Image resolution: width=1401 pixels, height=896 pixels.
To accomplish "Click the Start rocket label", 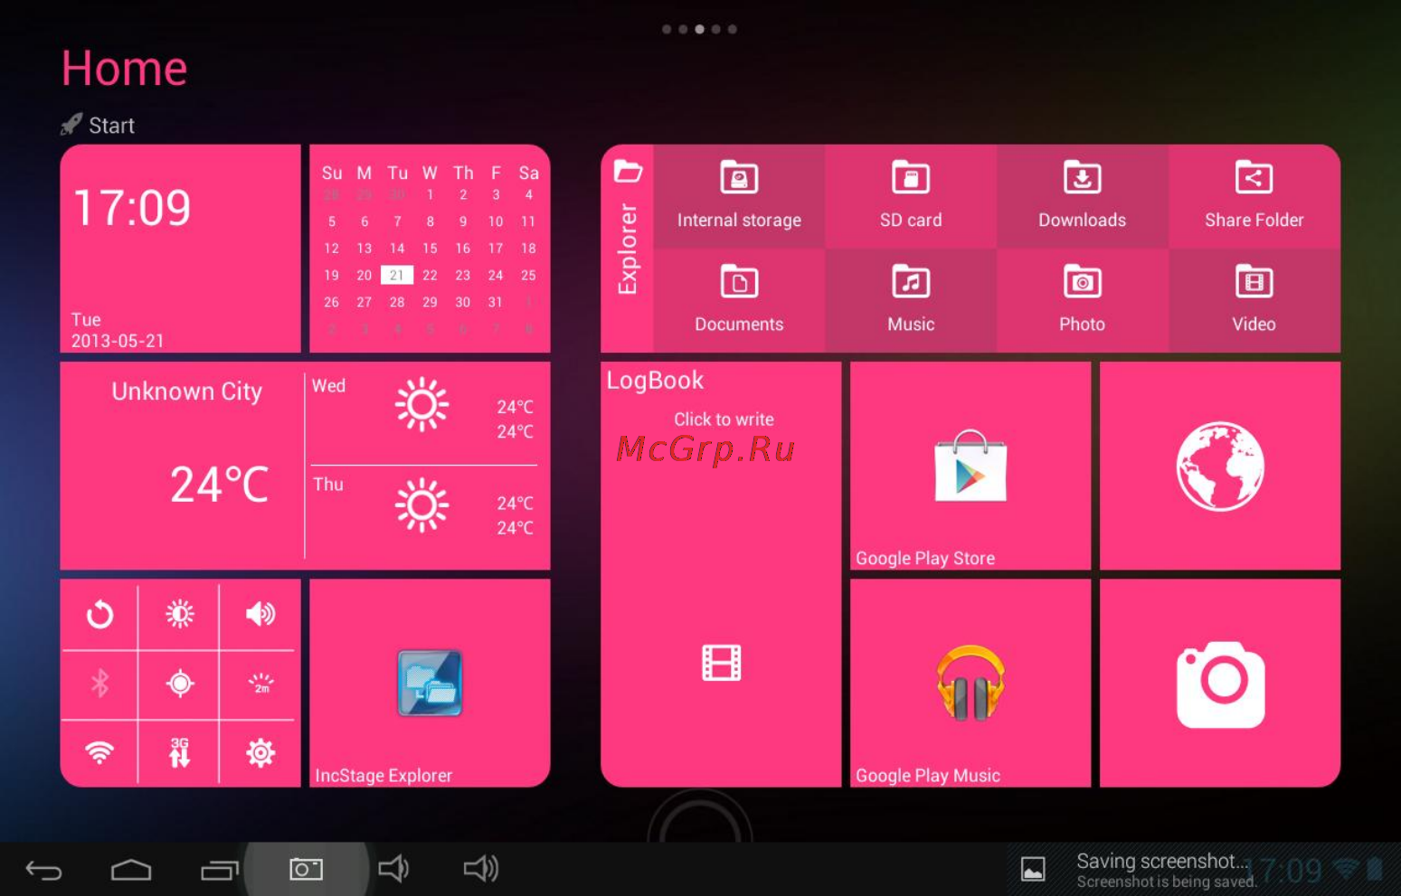I will coord(98,125).
